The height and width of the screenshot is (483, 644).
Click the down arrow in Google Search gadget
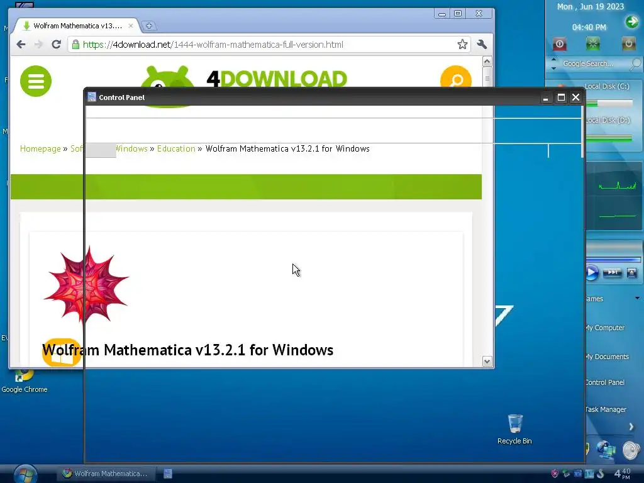pos(553,68)
